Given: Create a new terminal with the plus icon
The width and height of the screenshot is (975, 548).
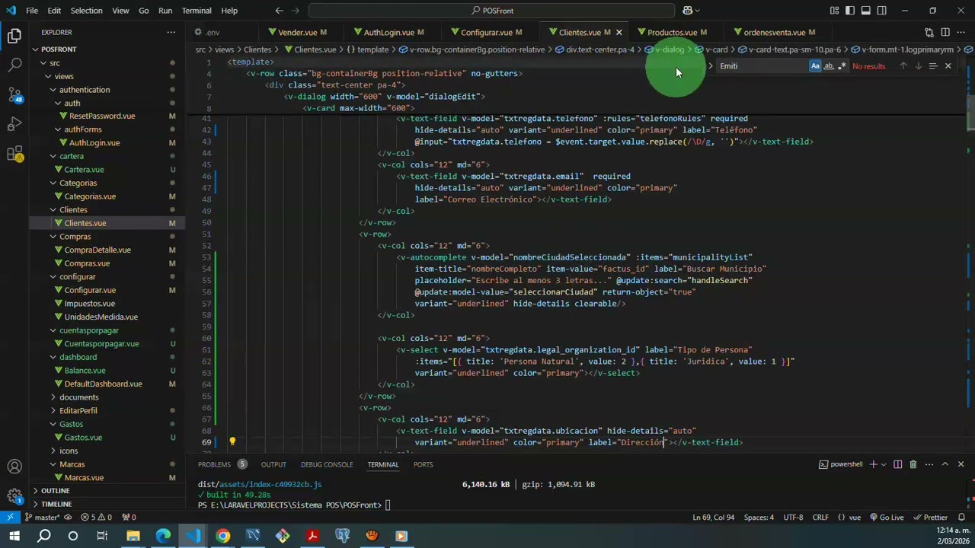Looking at the screenshot, I should pyautogui.click(x=874, y=464).
